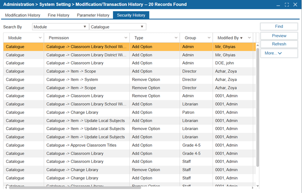Click the scroll down arrow of the table

click(x=258, y=186)
